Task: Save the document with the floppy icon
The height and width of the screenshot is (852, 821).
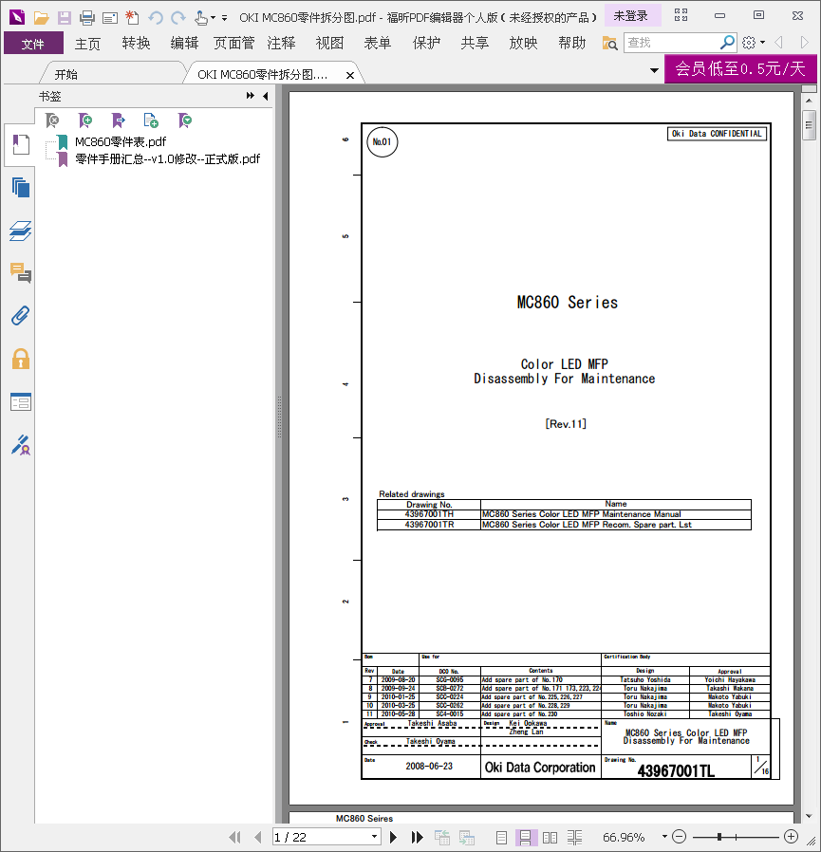Action: tap(65, 18)
